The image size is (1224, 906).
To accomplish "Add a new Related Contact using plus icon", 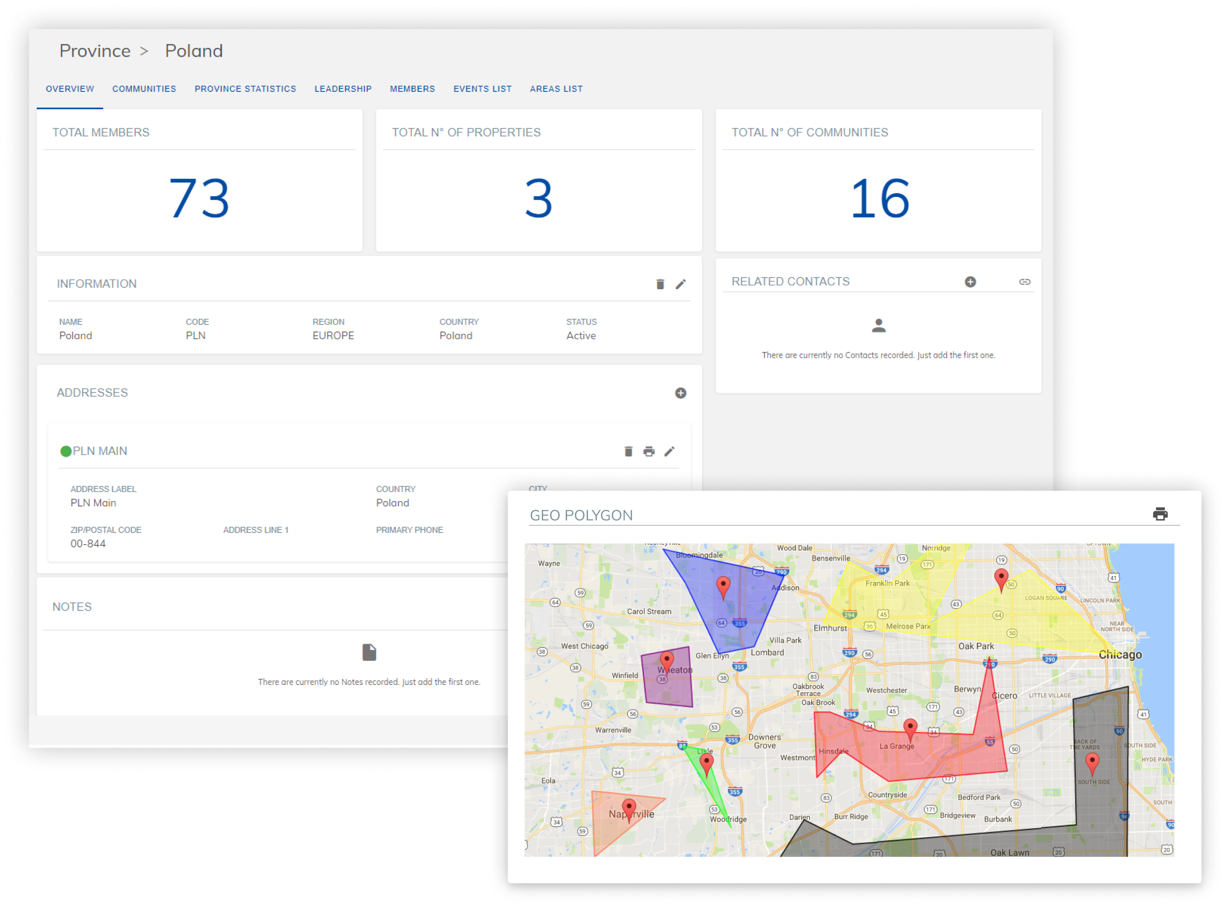I will click(971, 282).
